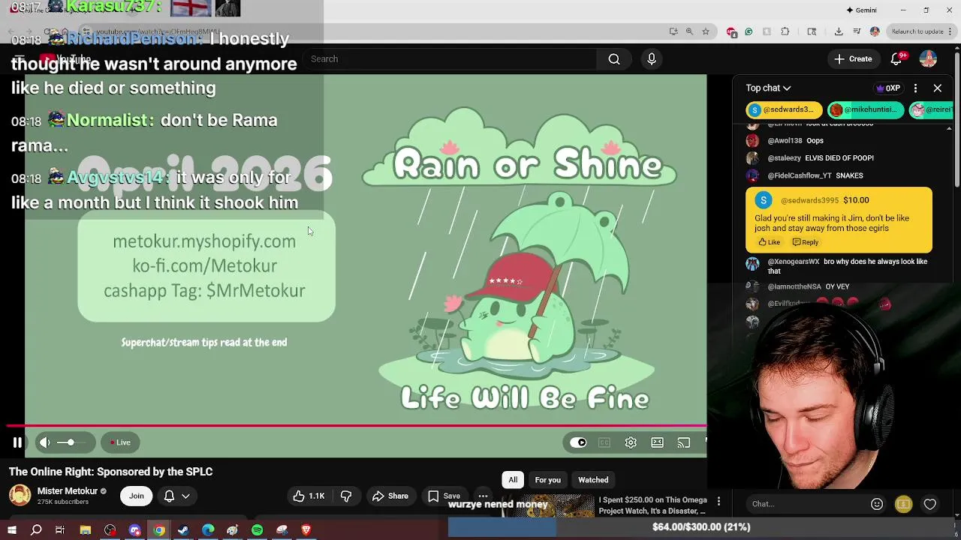Like the $10.00 super chat message

pos(769,242)
